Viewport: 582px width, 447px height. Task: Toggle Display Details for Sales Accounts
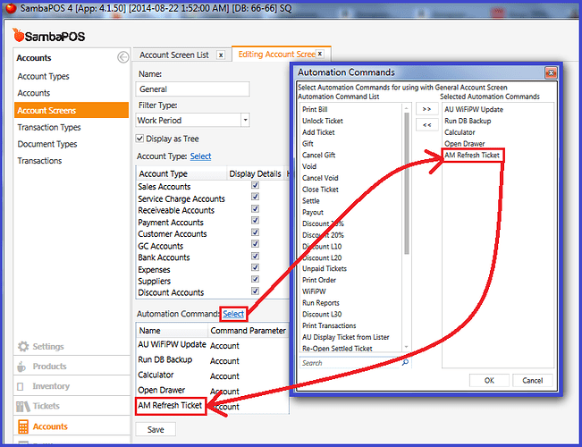coord(255,185)
